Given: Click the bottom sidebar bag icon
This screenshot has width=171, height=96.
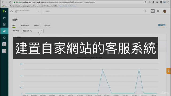Looking at the screenshot, I should 4,51.
